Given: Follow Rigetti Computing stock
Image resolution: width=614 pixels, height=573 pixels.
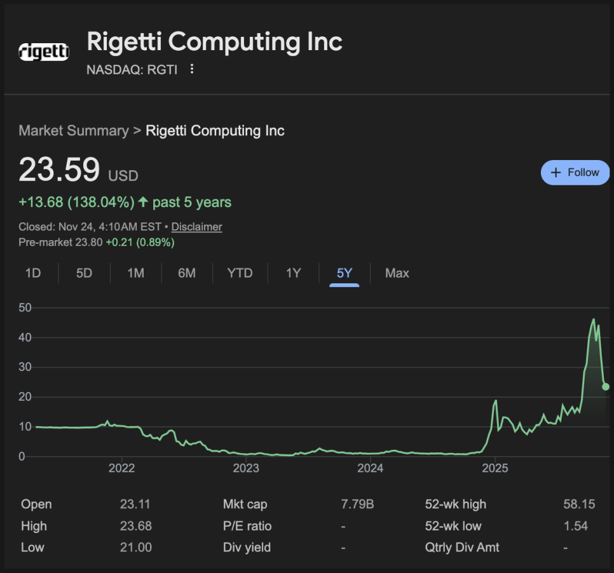Looking at the screenshot, I should click(575, 173).
